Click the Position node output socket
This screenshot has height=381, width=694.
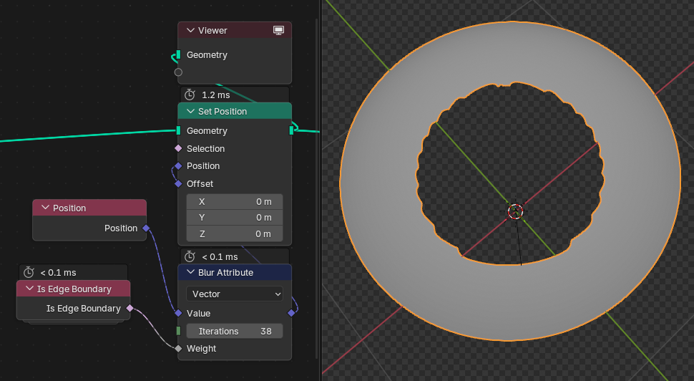(146, 228)
